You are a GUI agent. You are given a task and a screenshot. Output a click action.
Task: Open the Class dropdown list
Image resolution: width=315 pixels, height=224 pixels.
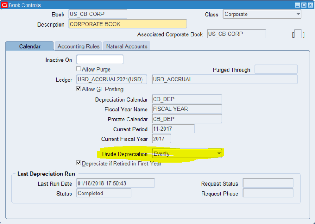pyautogui.click(x=298, y=14)
